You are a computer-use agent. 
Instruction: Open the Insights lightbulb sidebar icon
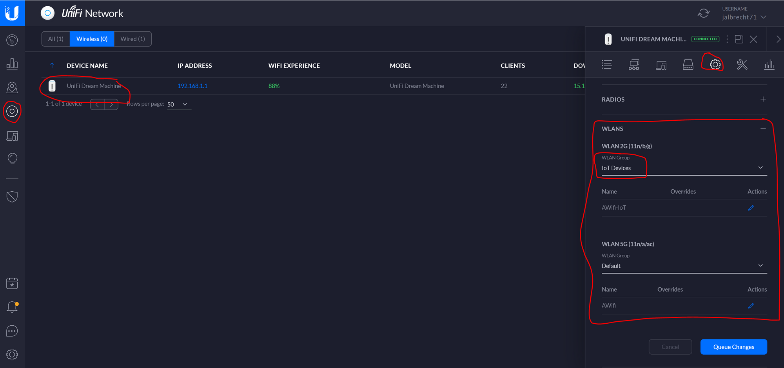tap(12, 158)
